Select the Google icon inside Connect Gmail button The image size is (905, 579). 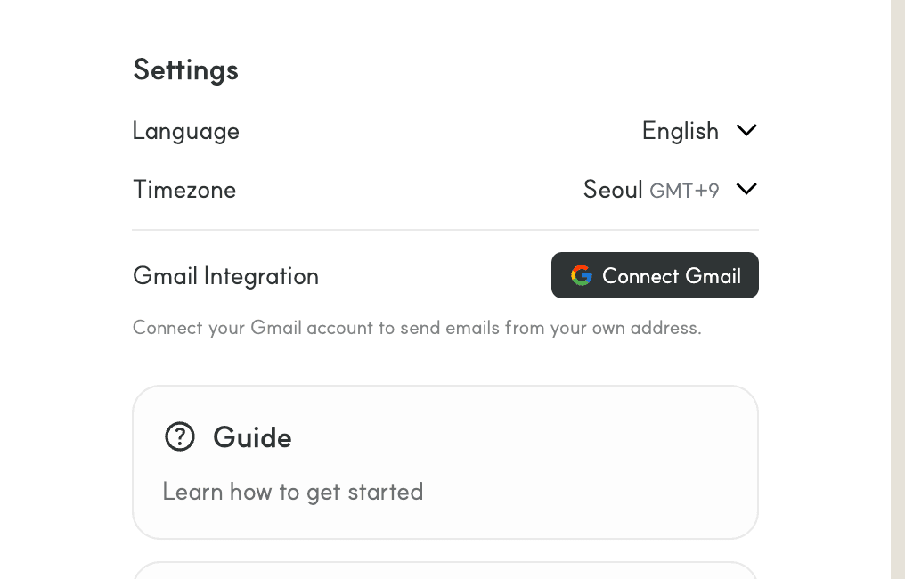tap(581, 275)
